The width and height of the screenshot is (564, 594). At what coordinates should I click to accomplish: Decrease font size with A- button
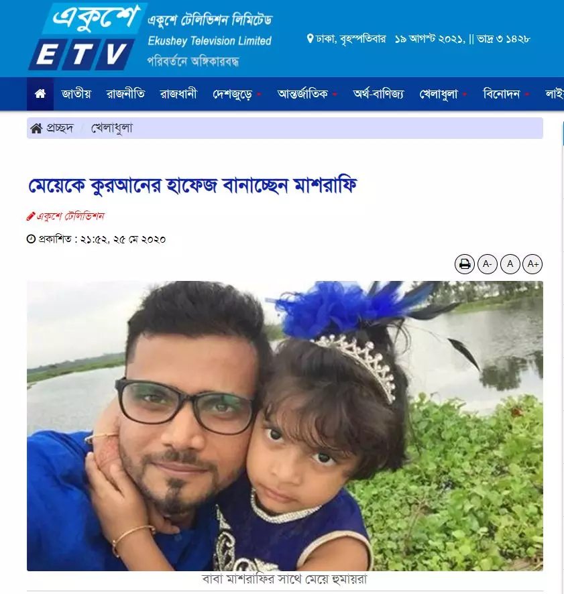pos(488,263)
